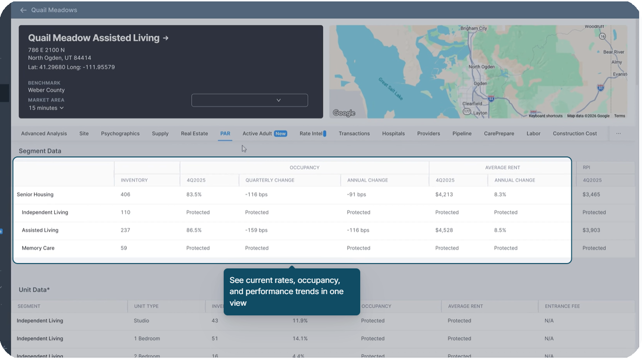Viewport: 642px width, 359px height.
Task: Click the North Ogden label on the map
Action: click(x=481, y=67)
